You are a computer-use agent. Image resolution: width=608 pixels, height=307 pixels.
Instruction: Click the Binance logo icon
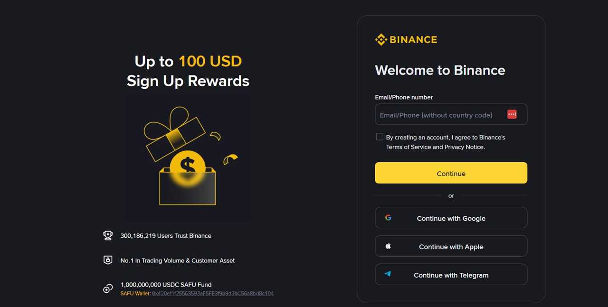tap(380, 39)
